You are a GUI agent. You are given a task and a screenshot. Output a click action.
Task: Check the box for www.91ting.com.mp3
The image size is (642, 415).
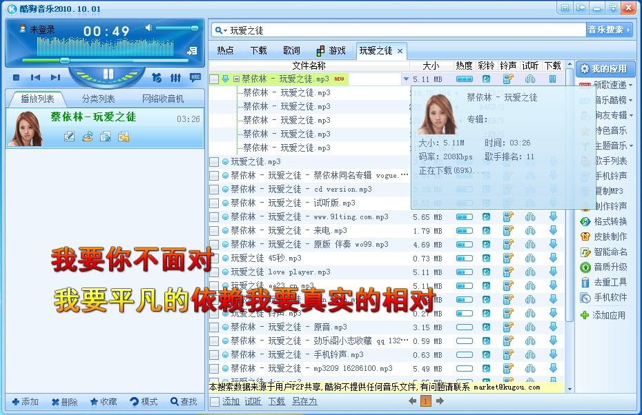[214, 217]
